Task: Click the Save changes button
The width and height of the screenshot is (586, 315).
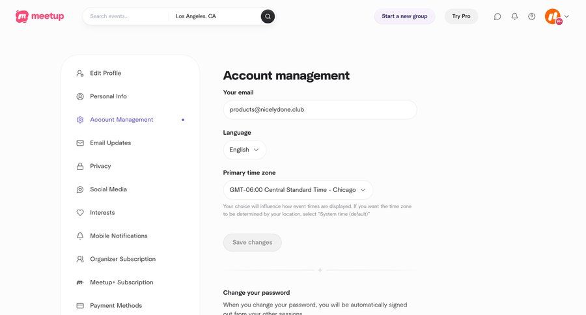Action: pos(252,243)
